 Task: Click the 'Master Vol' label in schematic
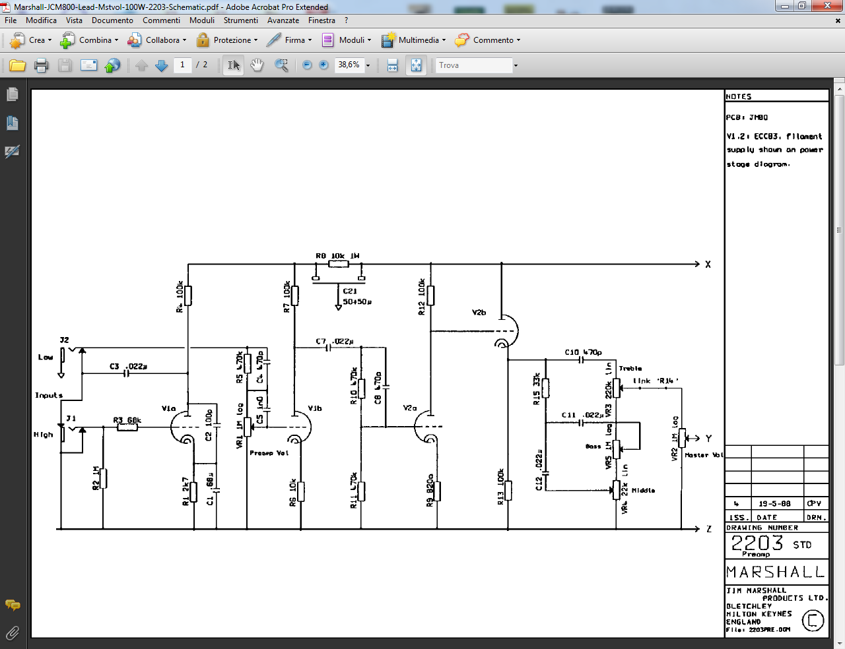pyautogui.click(x=704, y=455)
